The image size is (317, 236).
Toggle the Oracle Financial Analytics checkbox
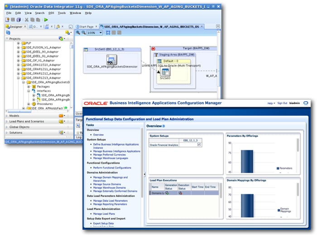tap(199, 145)
